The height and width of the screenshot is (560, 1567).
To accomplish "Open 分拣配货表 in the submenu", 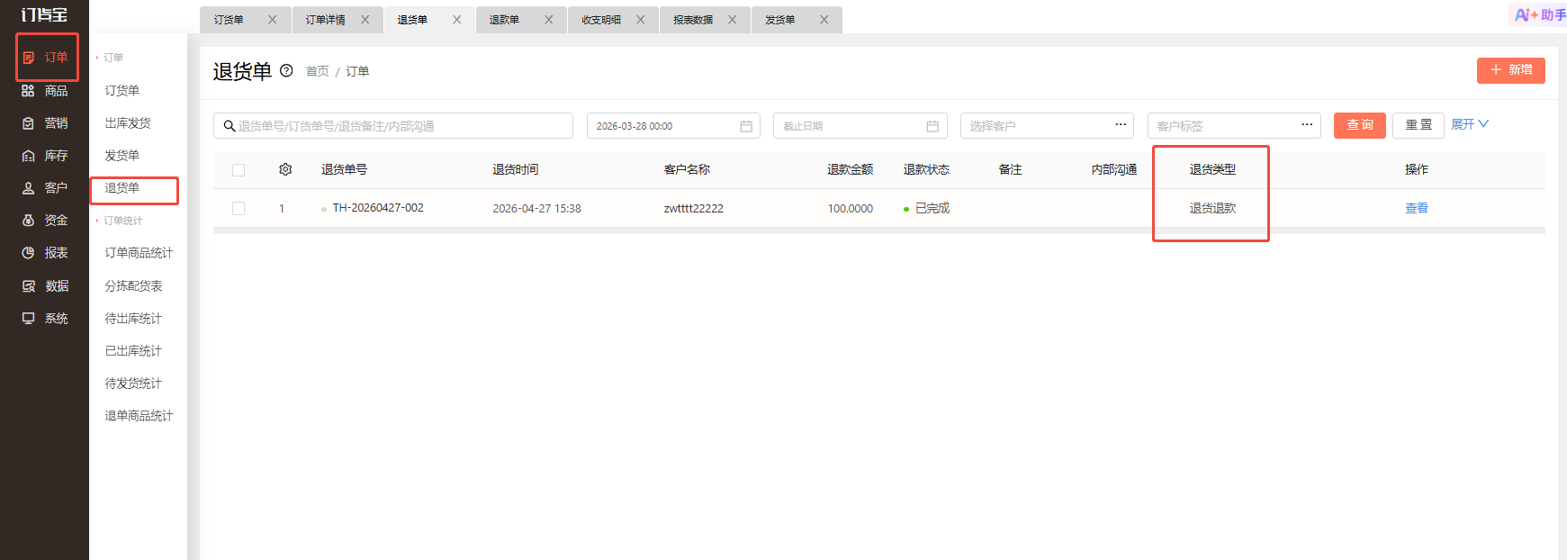I will click(133, 286).
